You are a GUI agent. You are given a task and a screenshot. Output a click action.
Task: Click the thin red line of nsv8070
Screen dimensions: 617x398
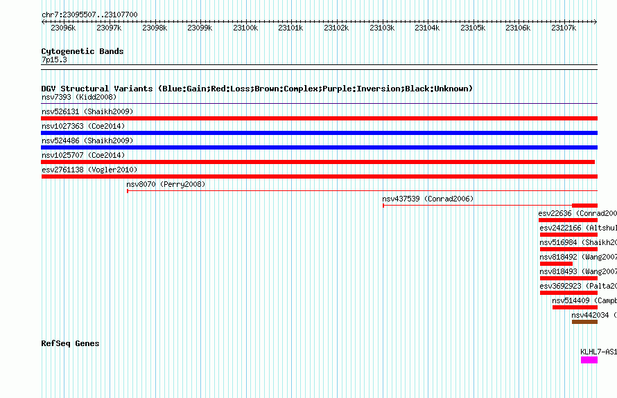(x=362, y=191)
